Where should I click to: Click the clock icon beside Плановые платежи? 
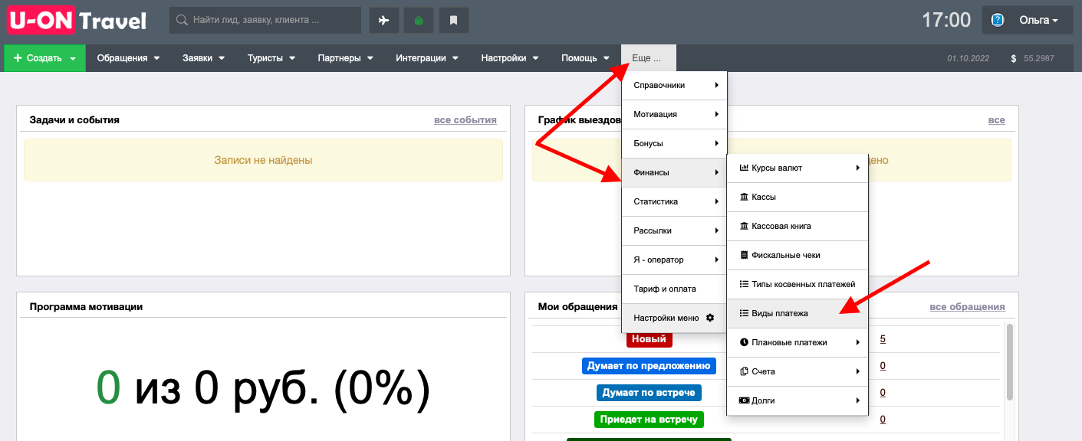coord(744,342)
